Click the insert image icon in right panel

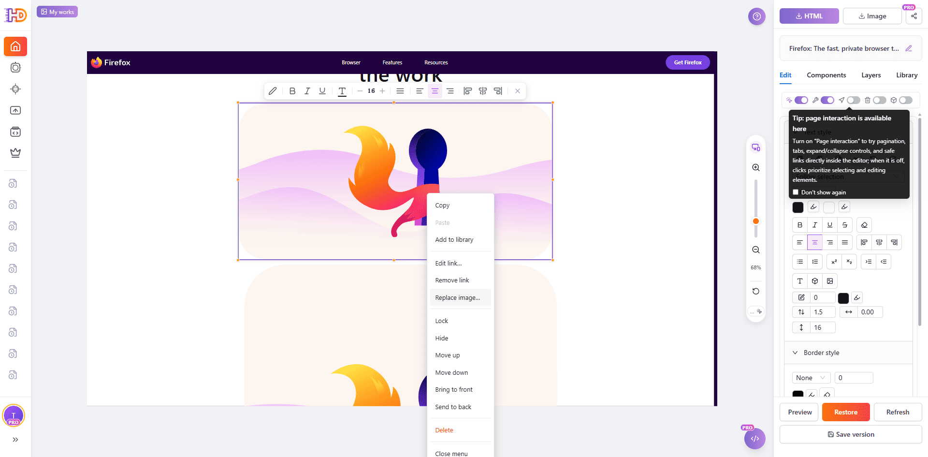[x=830, y=281]
